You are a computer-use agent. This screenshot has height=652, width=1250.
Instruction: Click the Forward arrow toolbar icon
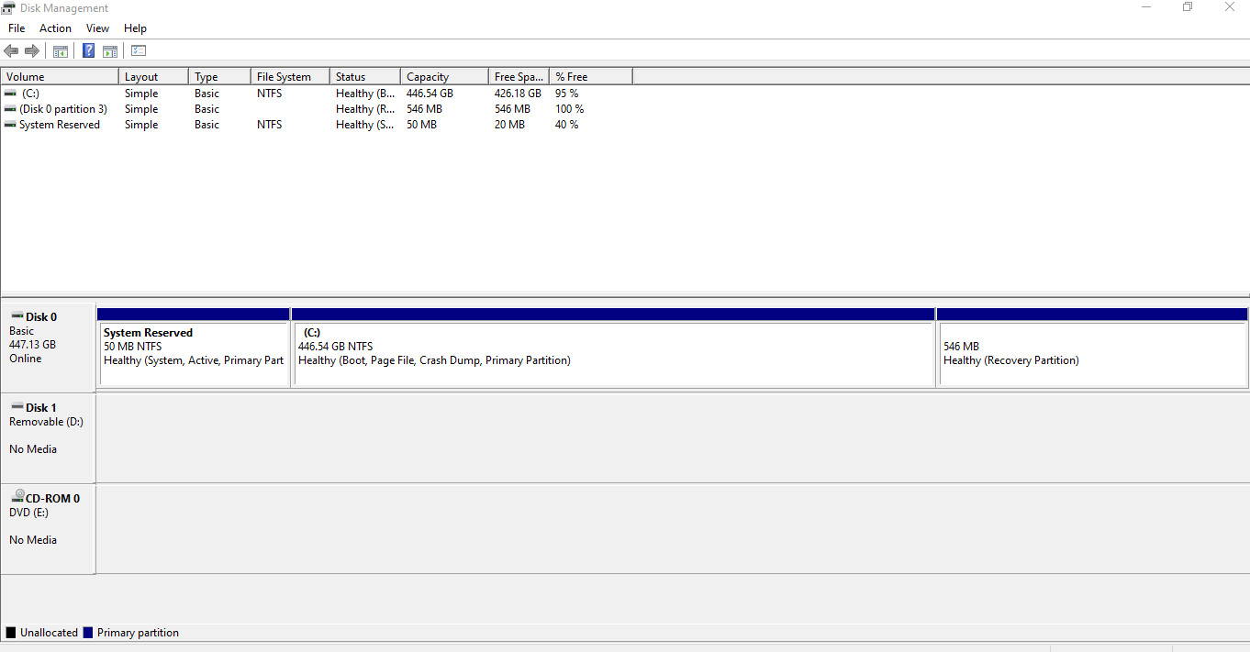[x=32, y=51]
